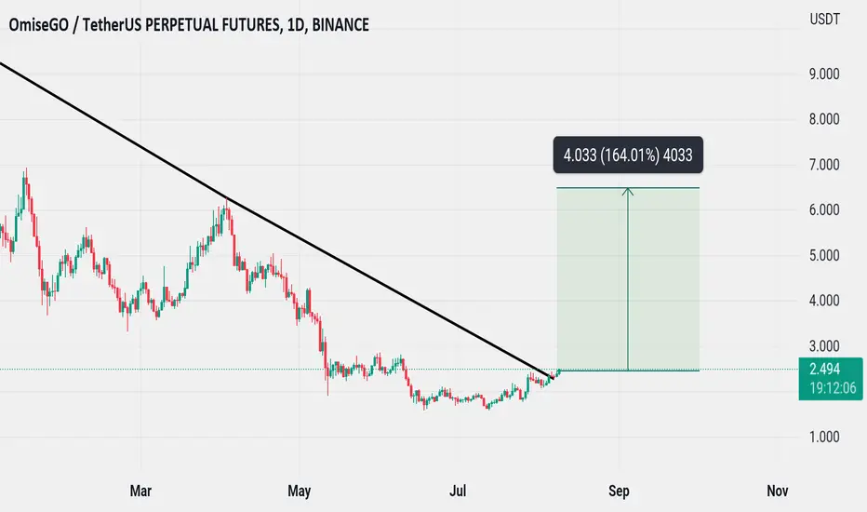Image resolution: width=867 pixels, height=512 pixels.
Task: Click the 7.000 price axis label
Action: [824, 165]
